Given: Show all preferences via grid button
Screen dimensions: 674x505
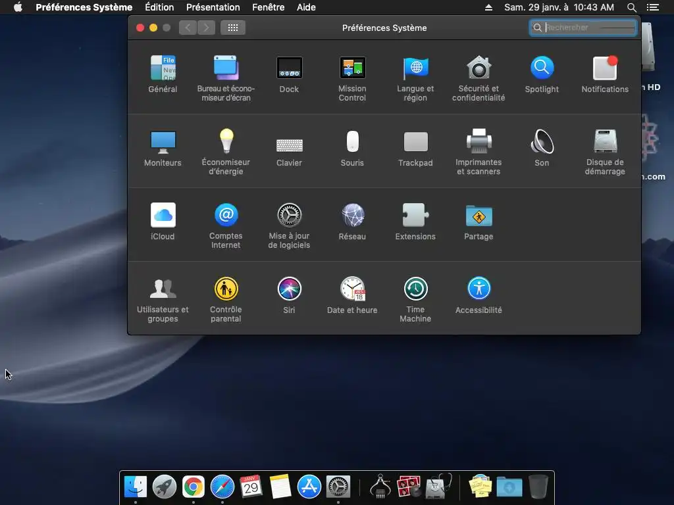Looking at the screenshot, I should [233, 28].
